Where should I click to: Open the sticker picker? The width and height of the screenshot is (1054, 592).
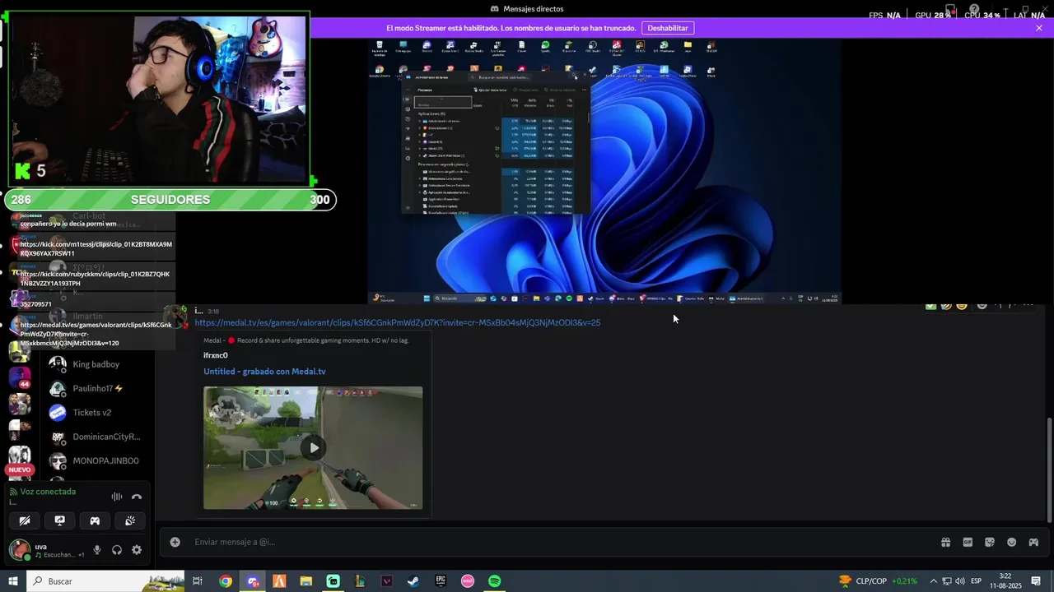coord(990,542)
